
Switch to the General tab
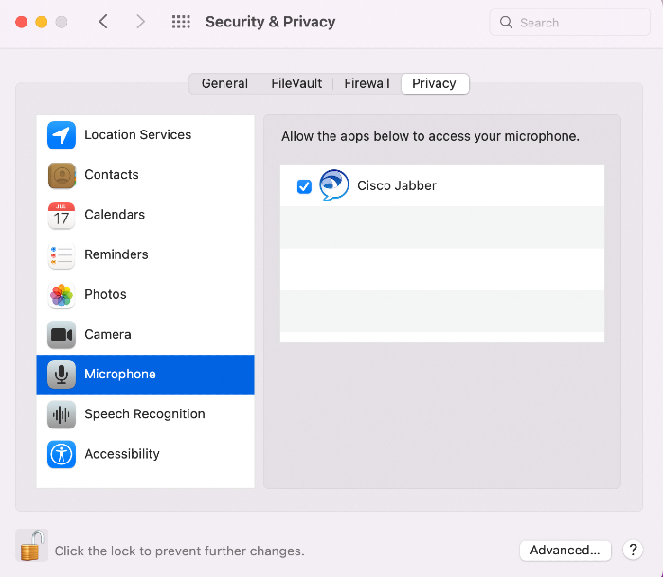pos(224,83)
